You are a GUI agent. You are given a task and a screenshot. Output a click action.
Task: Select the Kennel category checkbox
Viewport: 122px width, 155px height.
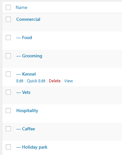point(8,74)
